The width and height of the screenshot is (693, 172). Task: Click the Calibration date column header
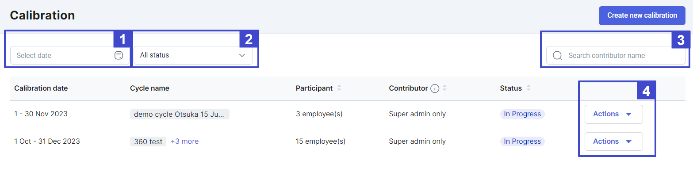pyautogui.click(x=41, y=88)
